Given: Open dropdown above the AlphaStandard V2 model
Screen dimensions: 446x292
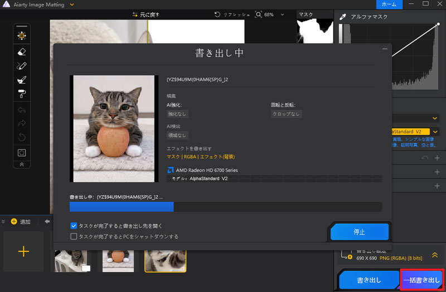Looking at the screenshot, I should (x=435, y=118).
